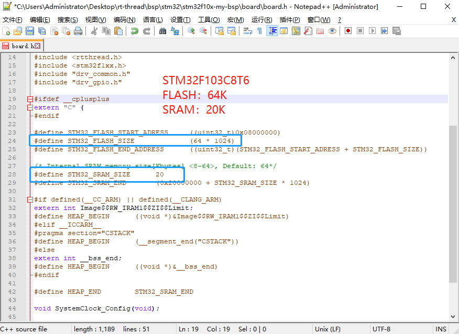Click the UTF-8 encoding status field
This screenshot has height=334, width=459.
[401, 329]
